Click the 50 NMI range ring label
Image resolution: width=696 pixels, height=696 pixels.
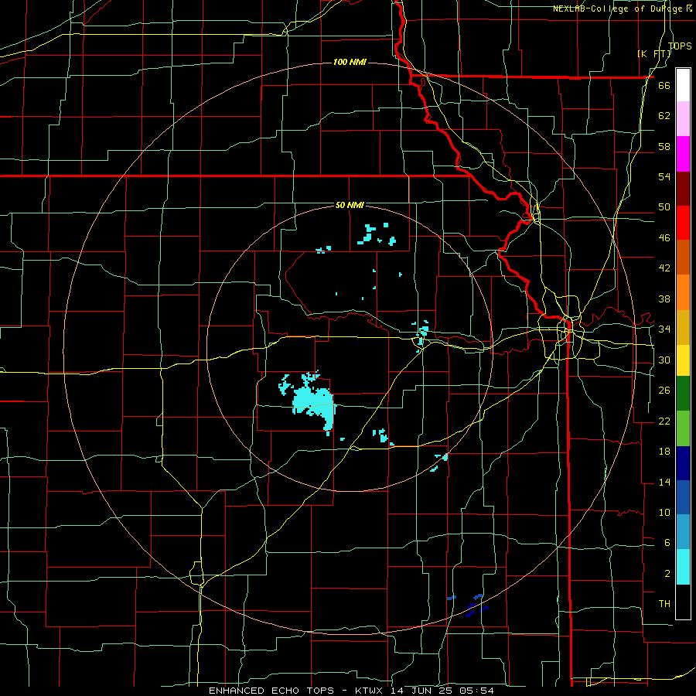[350, 205]
